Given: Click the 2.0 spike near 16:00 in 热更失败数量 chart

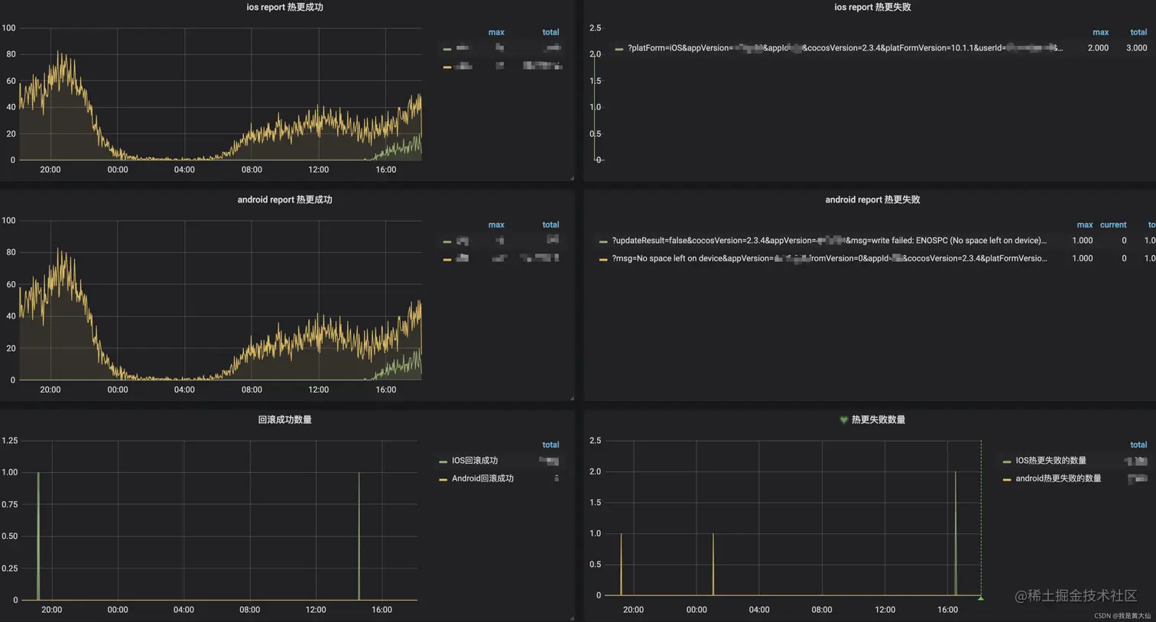Looking at the screenshot, I should coord(955,533).
